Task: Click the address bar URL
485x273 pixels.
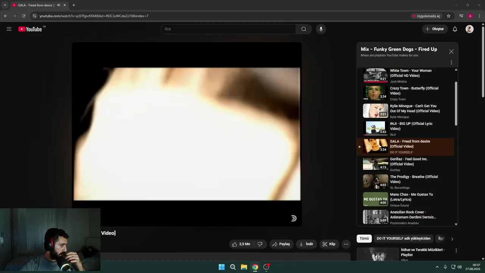Action: tap(94, 16)
